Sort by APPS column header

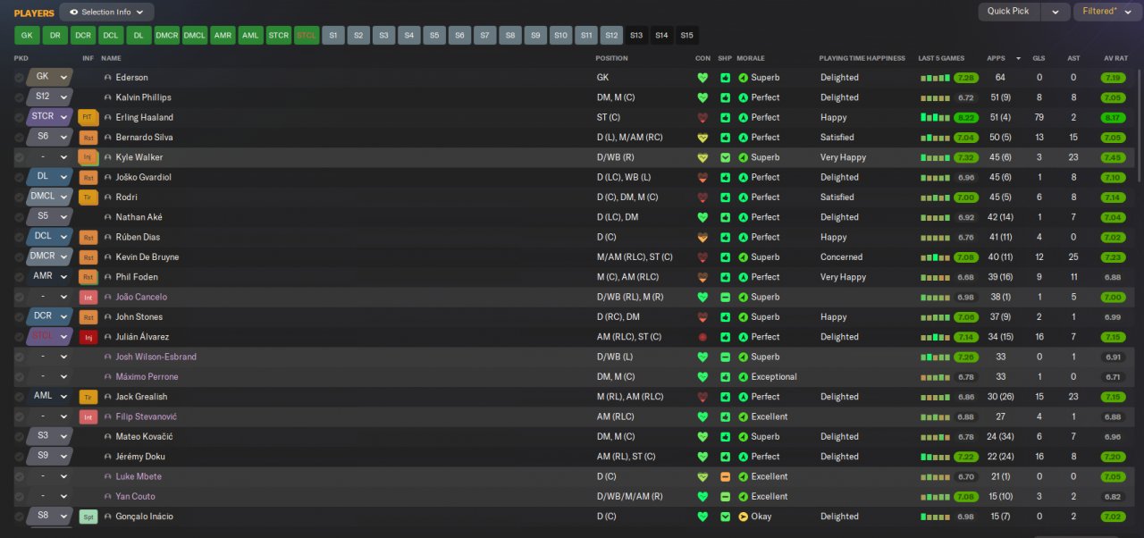[996, 58]
